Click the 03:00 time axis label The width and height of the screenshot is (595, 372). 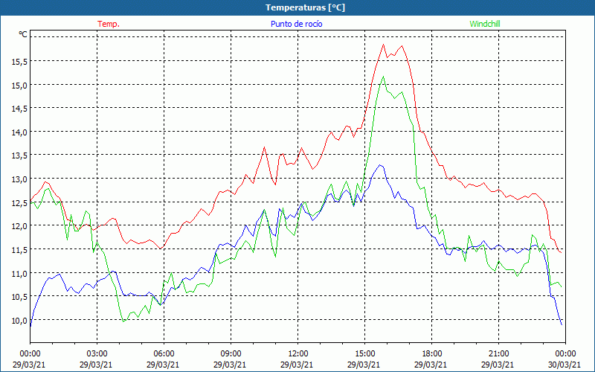(x=97, y=354)
